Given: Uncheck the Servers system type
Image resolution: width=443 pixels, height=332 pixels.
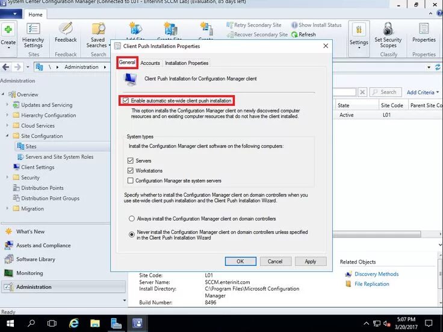Looking at the screenshot, I should (x=130, y=161).
